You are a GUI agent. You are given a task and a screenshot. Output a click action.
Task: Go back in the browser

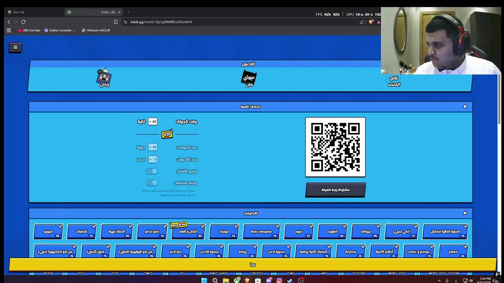point(9,22)
